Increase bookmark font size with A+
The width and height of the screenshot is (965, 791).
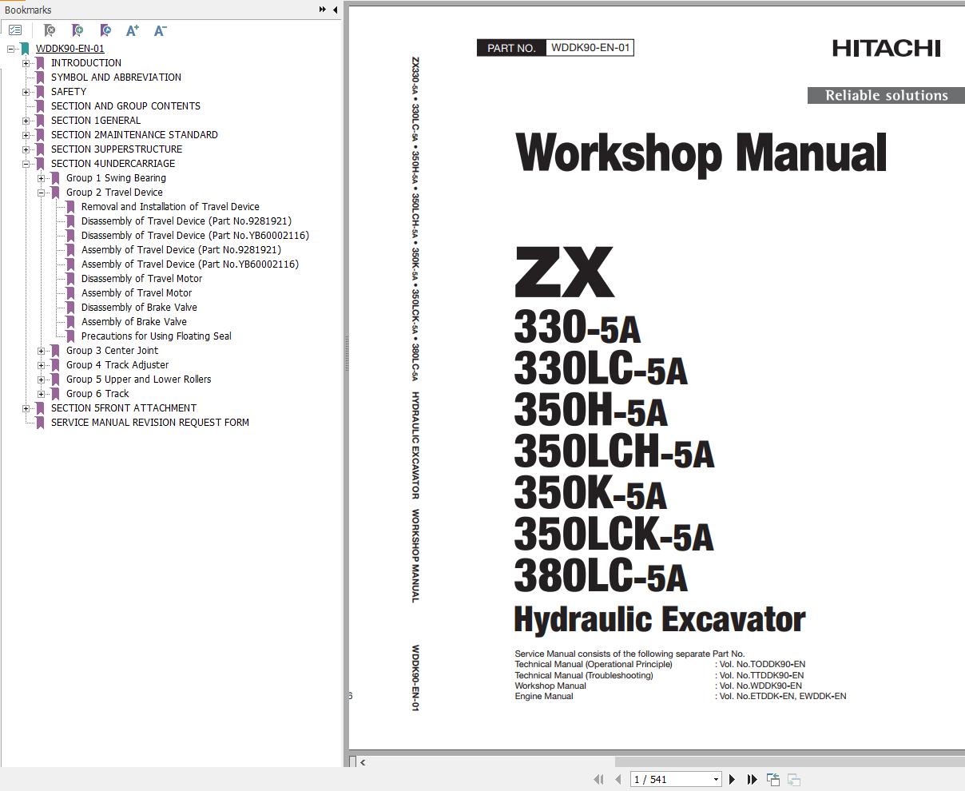click(x=133, y=30)
